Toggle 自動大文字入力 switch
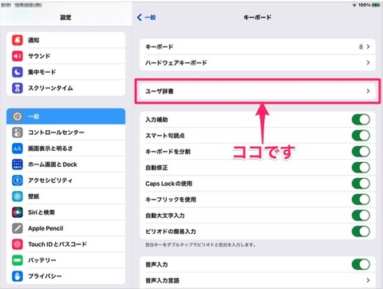 [361, 216]
